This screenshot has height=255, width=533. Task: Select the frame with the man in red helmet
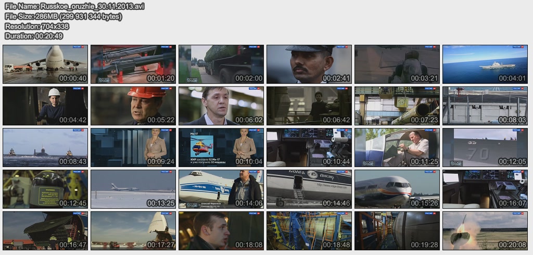click(x=133, y=106)
